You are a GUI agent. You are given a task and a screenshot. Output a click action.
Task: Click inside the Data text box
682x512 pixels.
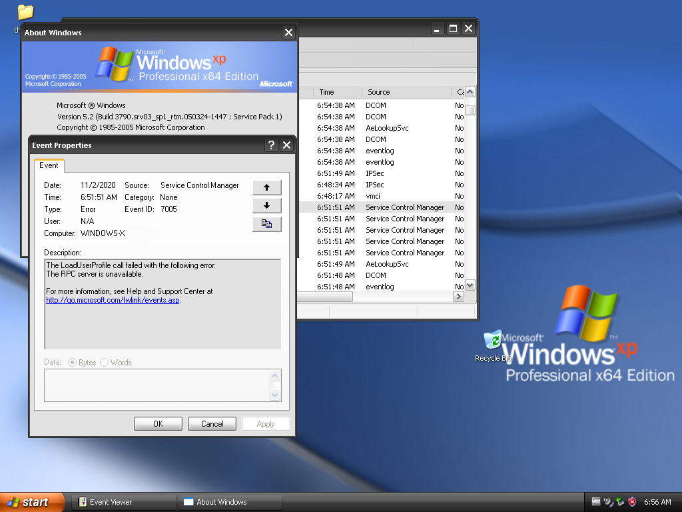pyautogui.click(x=157, y=385)
